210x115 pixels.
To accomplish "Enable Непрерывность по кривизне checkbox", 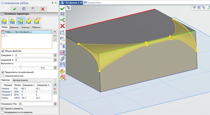I will coord(2,112).
